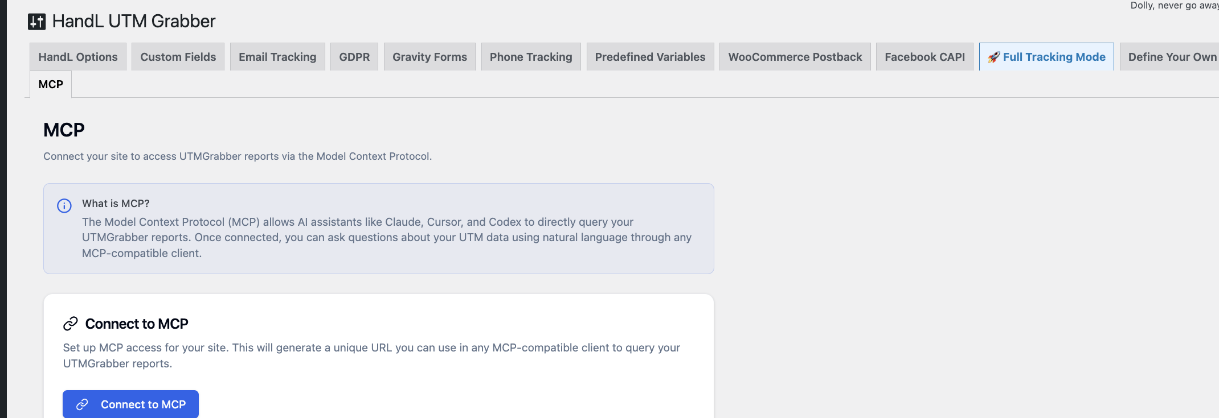Open the Gravity Forms tab
This screenshot has width=1219, height=418.
(429, 57)
